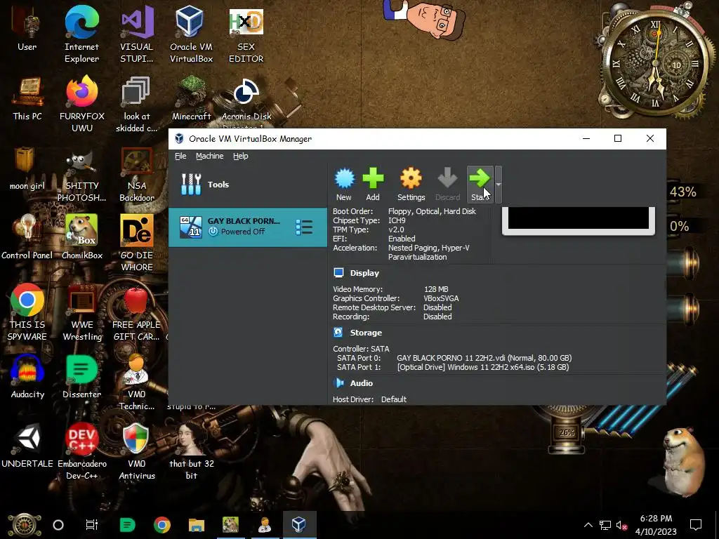
Task: Open the WWE Wrestling desktop icon
Action: [81, 312]
